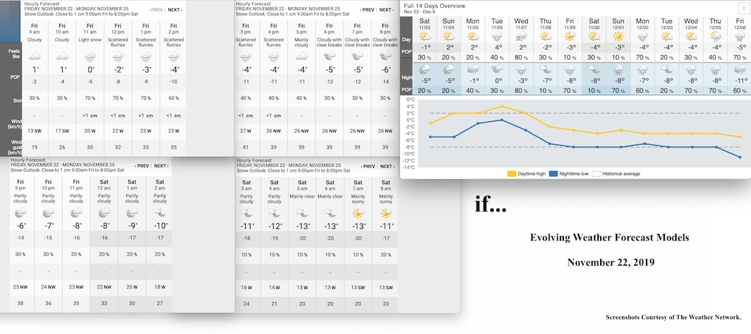
Task: Click 'Screenshots Courtesy of The Weather Network.'
Action: 674,317
